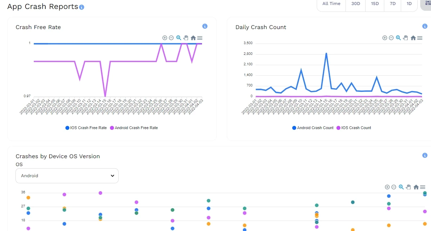
Task: Select the 1D range tab
Action: tap(409, 4)
